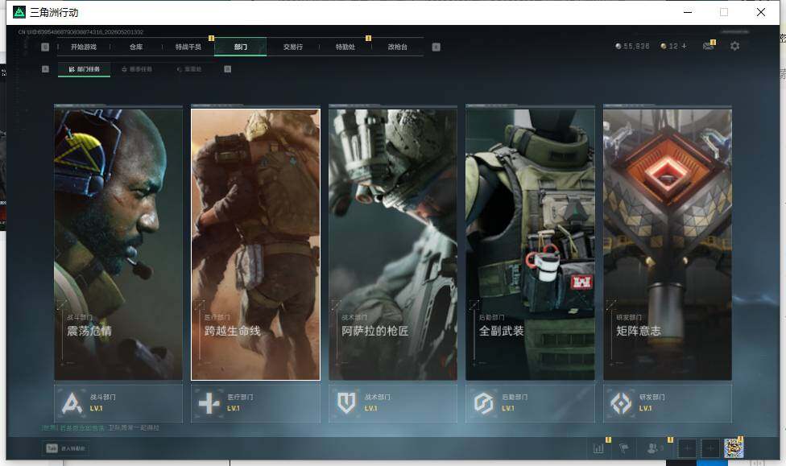Image resolution: width=786 pixels, height=466 pixels.
Task: Click the 阿萨拉的枪匠 mission title
Action: [x=375, y=331]
